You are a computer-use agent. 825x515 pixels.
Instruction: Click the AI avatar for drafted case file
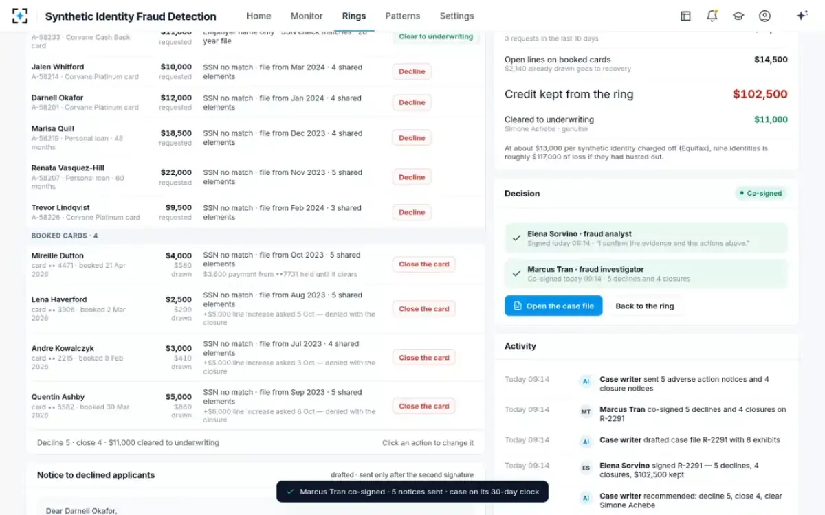tap(586, 442)
